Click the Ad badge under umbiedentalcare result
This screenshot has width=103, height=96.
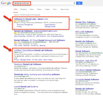[x=15, y=42]
